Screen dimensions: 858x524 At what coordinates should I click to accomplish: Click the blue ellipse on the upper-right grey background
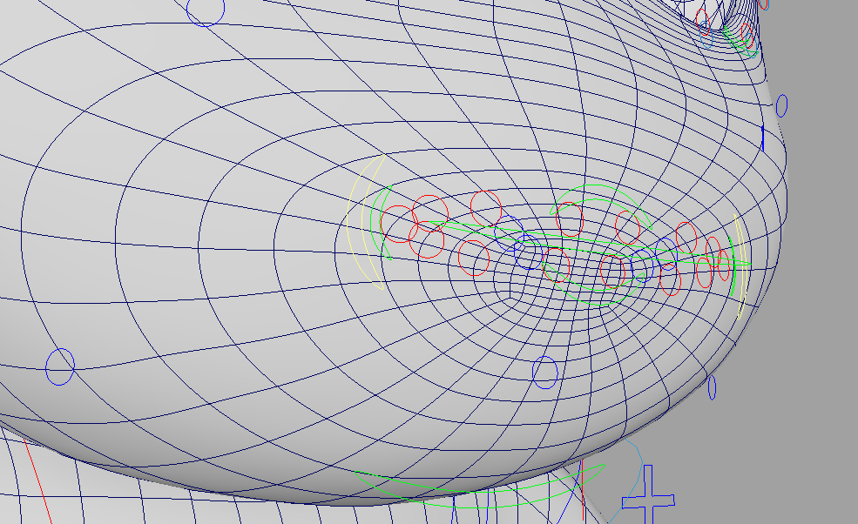click(781, 106)
